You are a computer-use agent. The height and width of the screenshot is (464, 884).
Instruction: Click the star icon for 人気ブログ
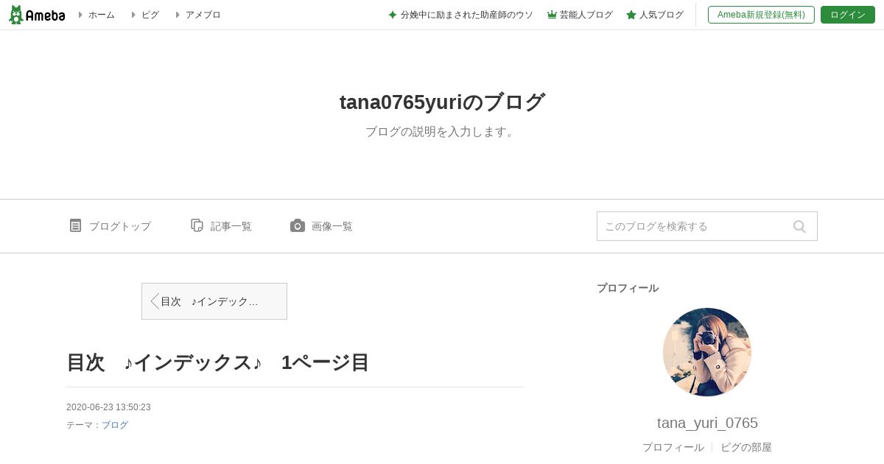tap(631, 15)
